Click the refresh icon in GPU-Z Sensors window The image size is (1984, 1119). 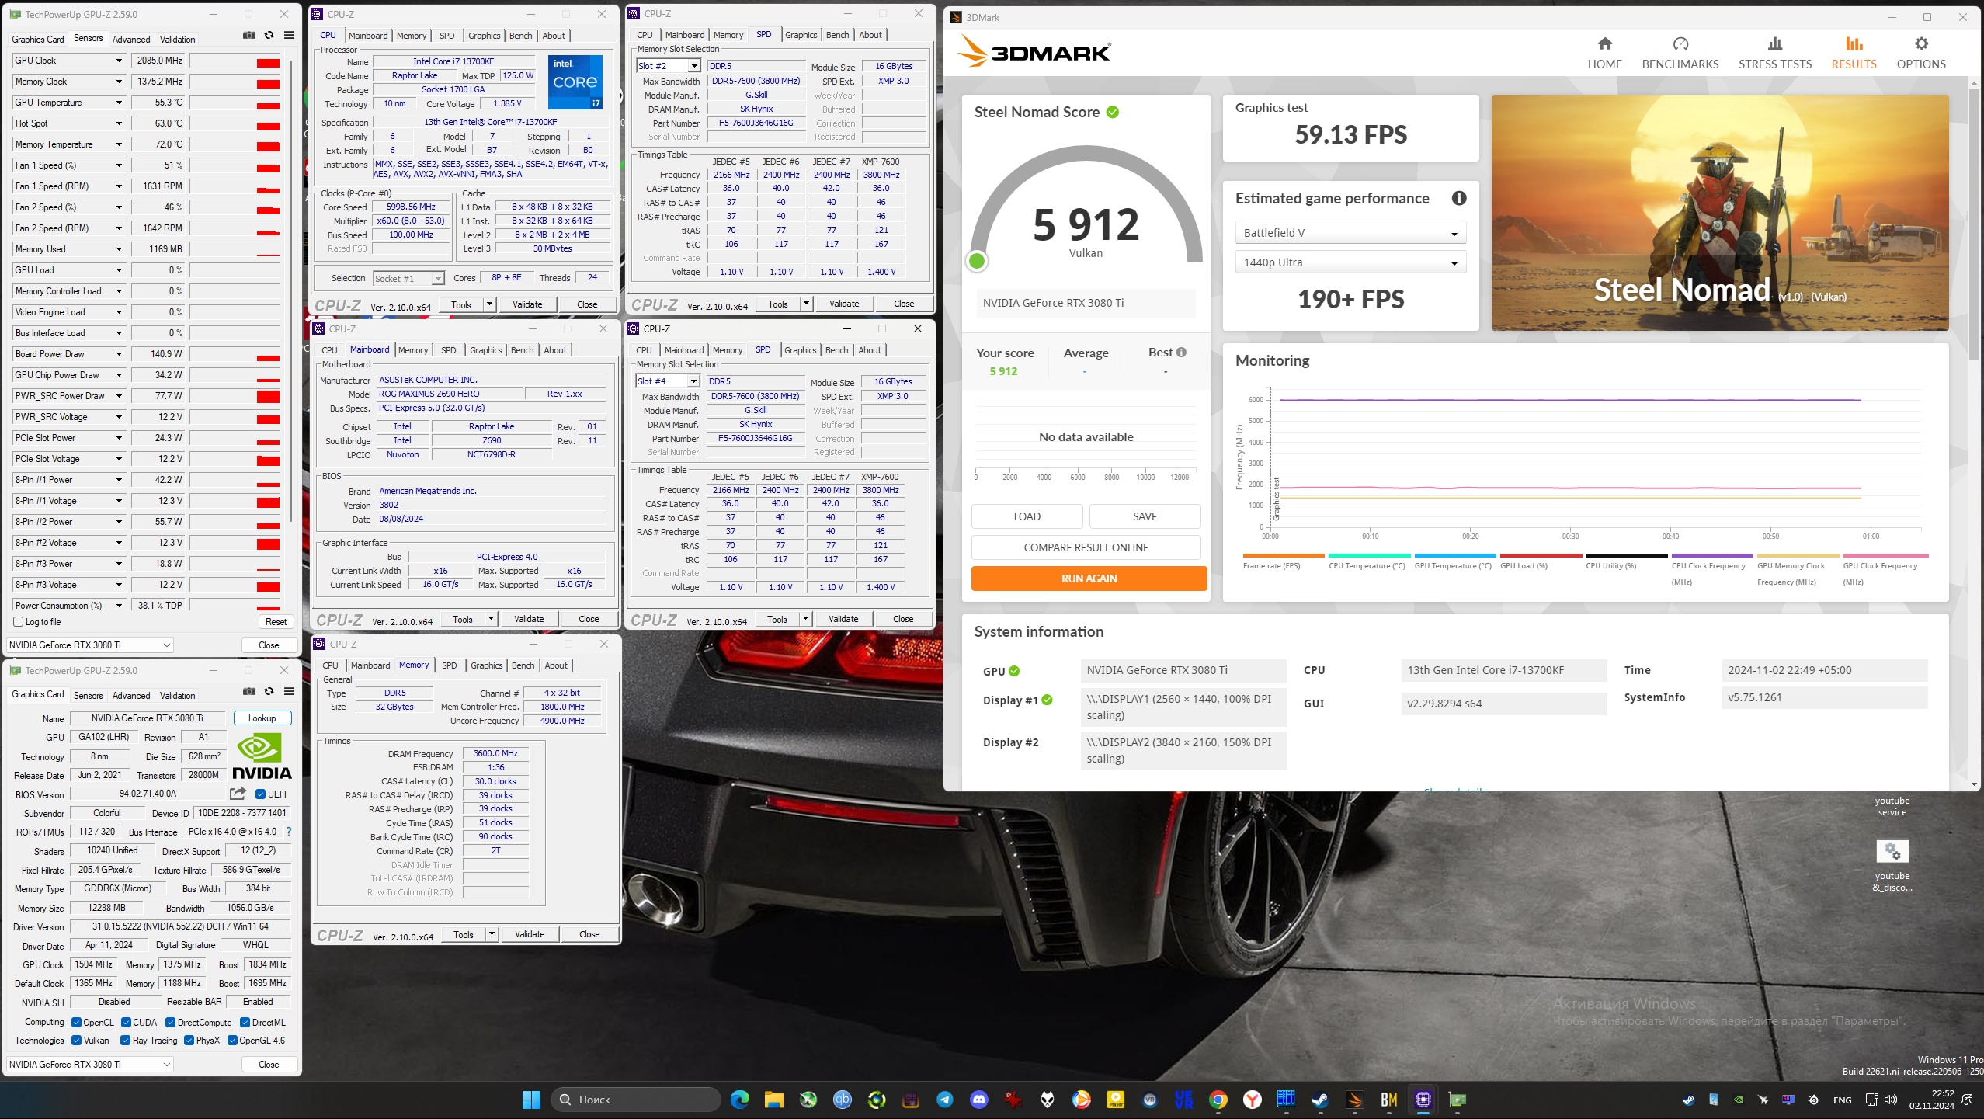[269, 35]
